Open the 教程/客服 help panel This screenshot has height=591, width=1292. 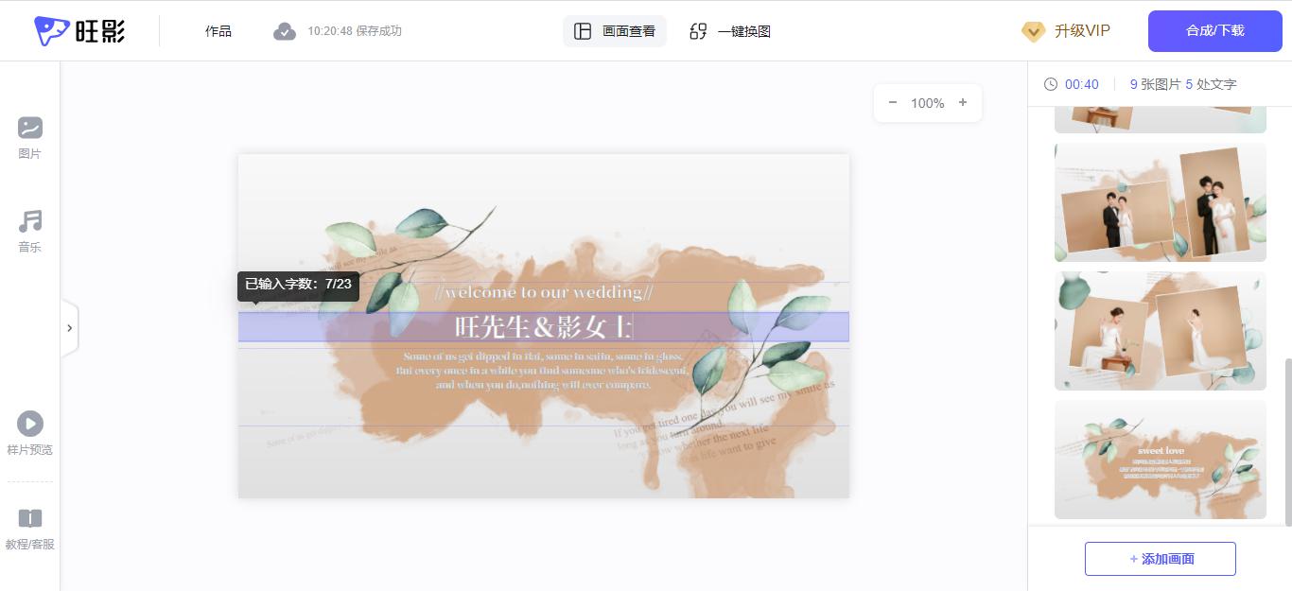click(x=29, y=528)
